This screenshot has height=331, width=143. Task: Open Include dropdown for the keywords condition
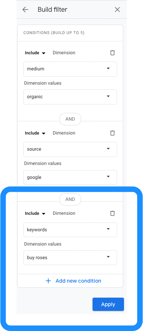pyautogui.click(x=35, y=213)
